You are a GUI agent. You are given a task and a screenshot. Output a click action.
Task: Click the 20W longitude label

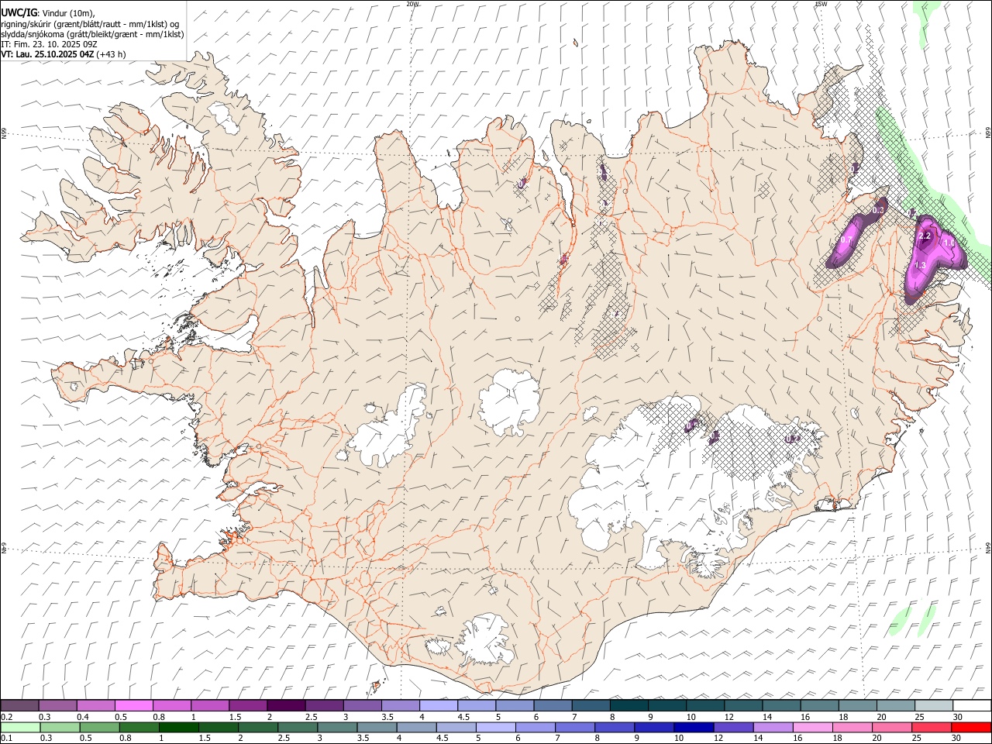coord(412,4)
